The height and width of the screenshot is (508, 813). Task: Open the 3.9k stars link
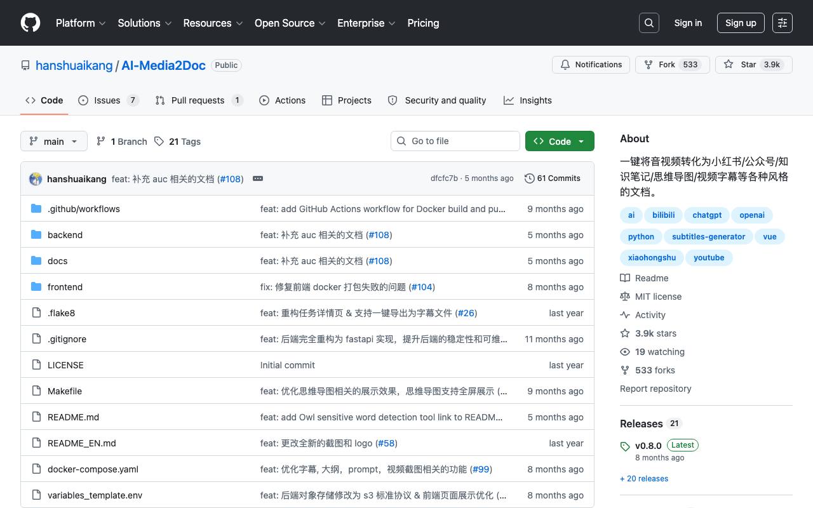pos(655,333)
